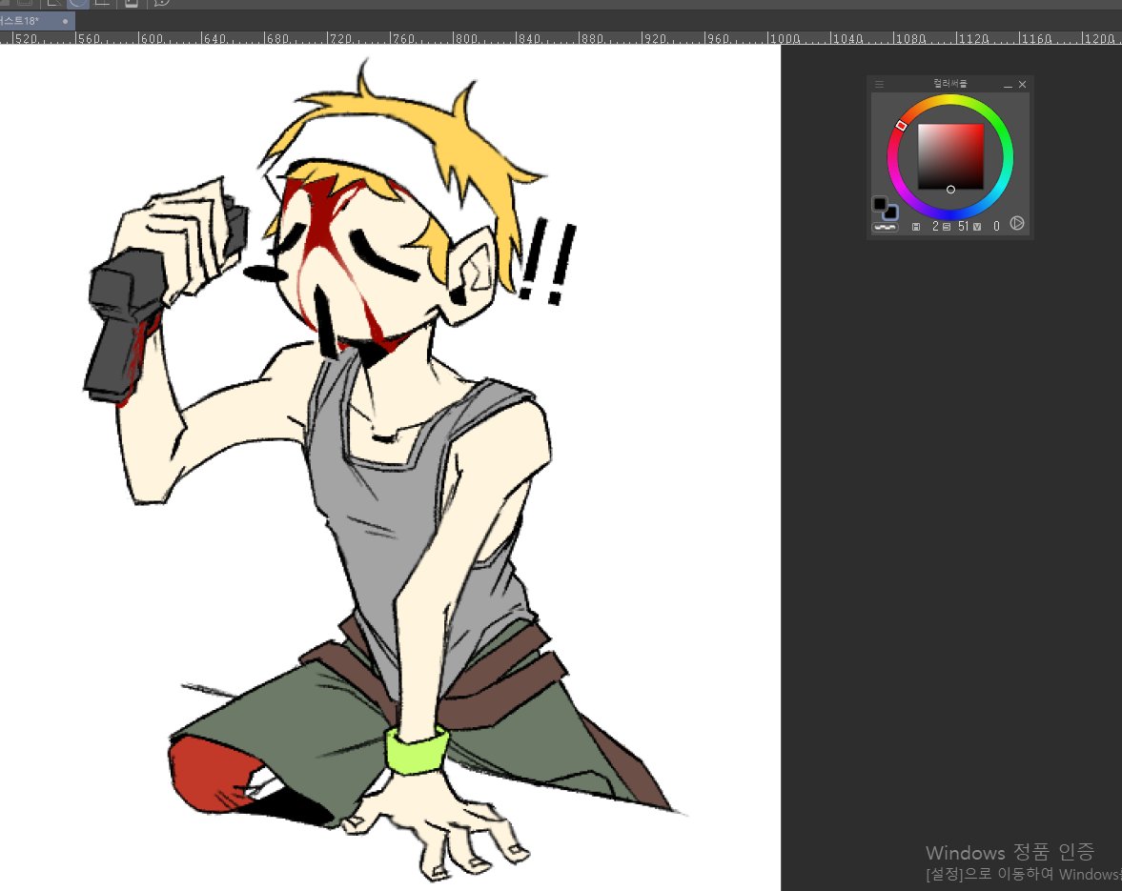Click the unsaved-changes dot on the document tab
The image size is (1122, 891).
click(x=65, y=22)
